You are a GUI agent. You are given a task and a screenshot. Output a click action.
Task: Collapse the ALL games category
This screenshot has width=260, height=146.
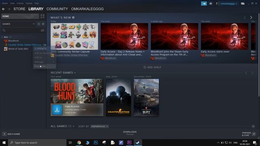2,37
